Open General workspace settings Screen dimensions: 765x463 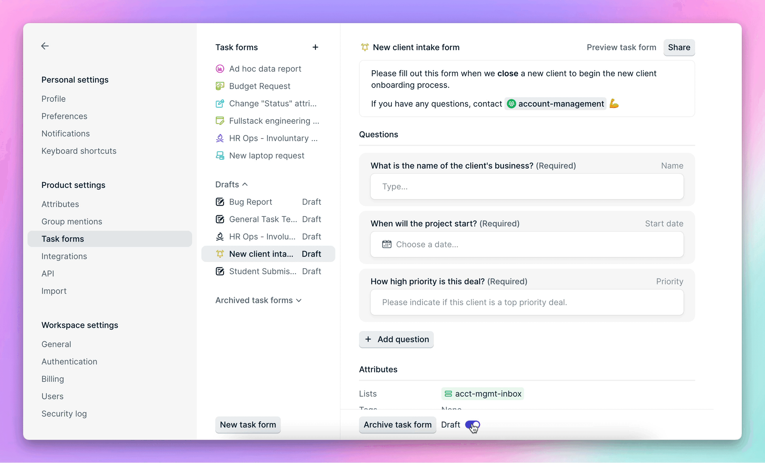point(56,344)
